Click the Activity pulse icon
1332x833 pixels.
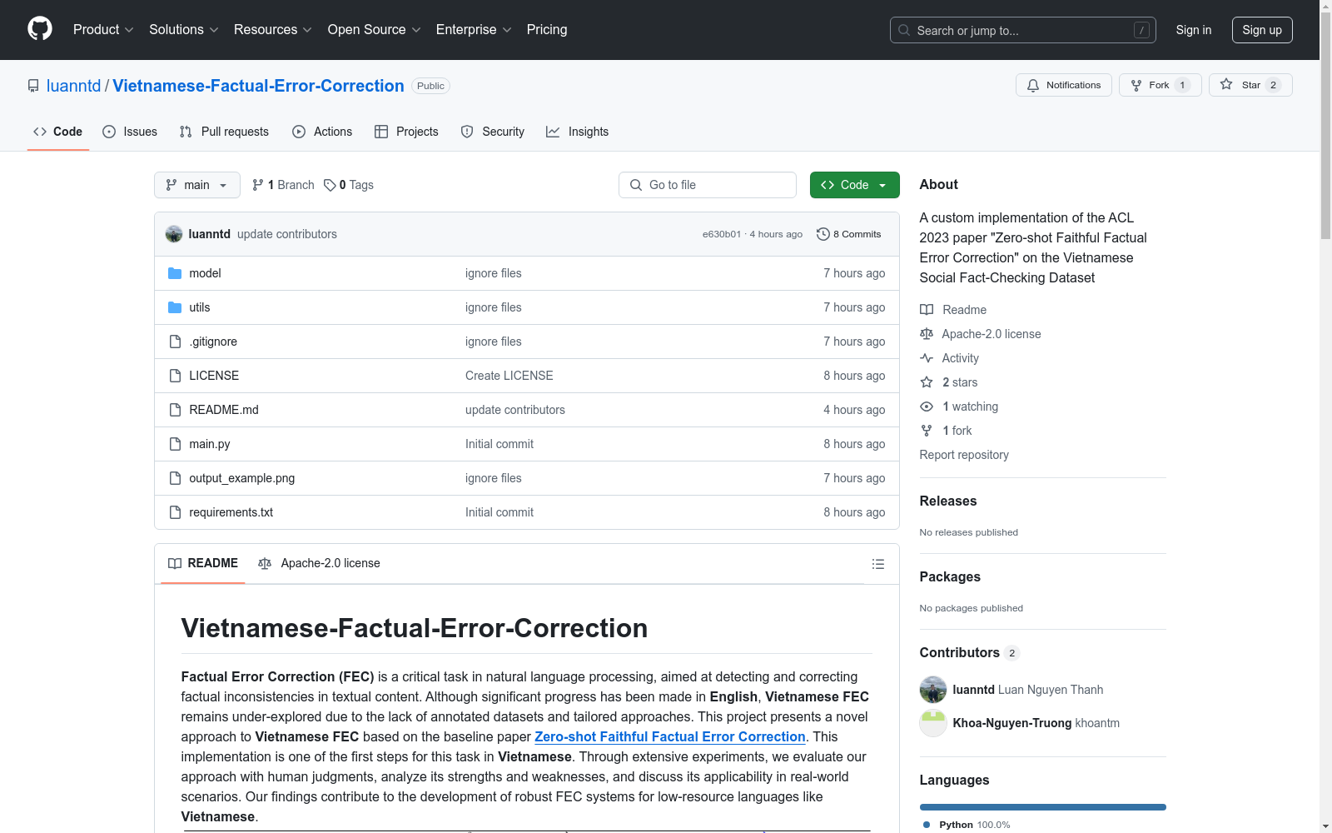coord(927,358)
